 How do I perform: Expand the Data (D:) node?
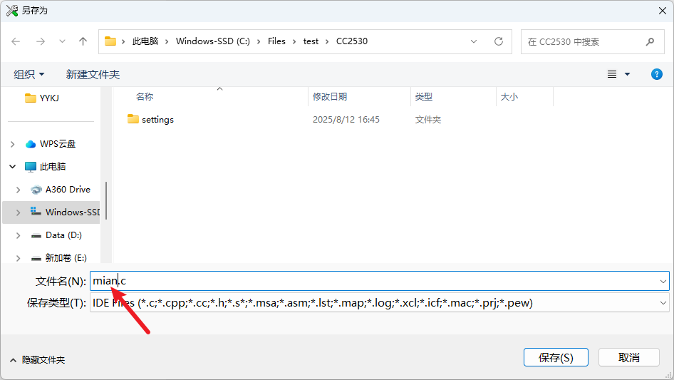point(18,235)
